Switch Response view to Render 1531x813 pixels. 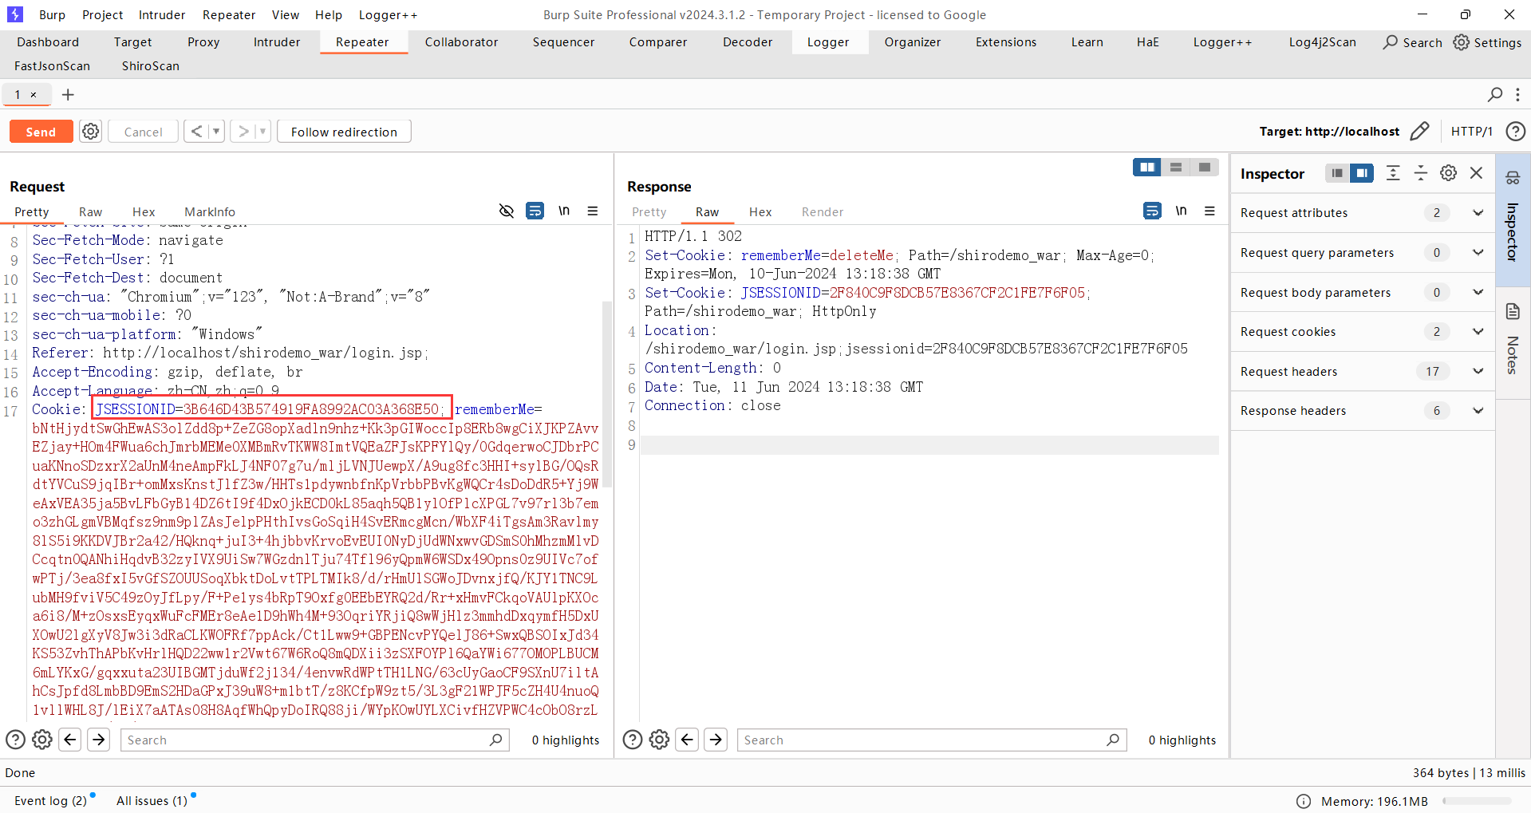pyautogui.click(x=823, y=211)
